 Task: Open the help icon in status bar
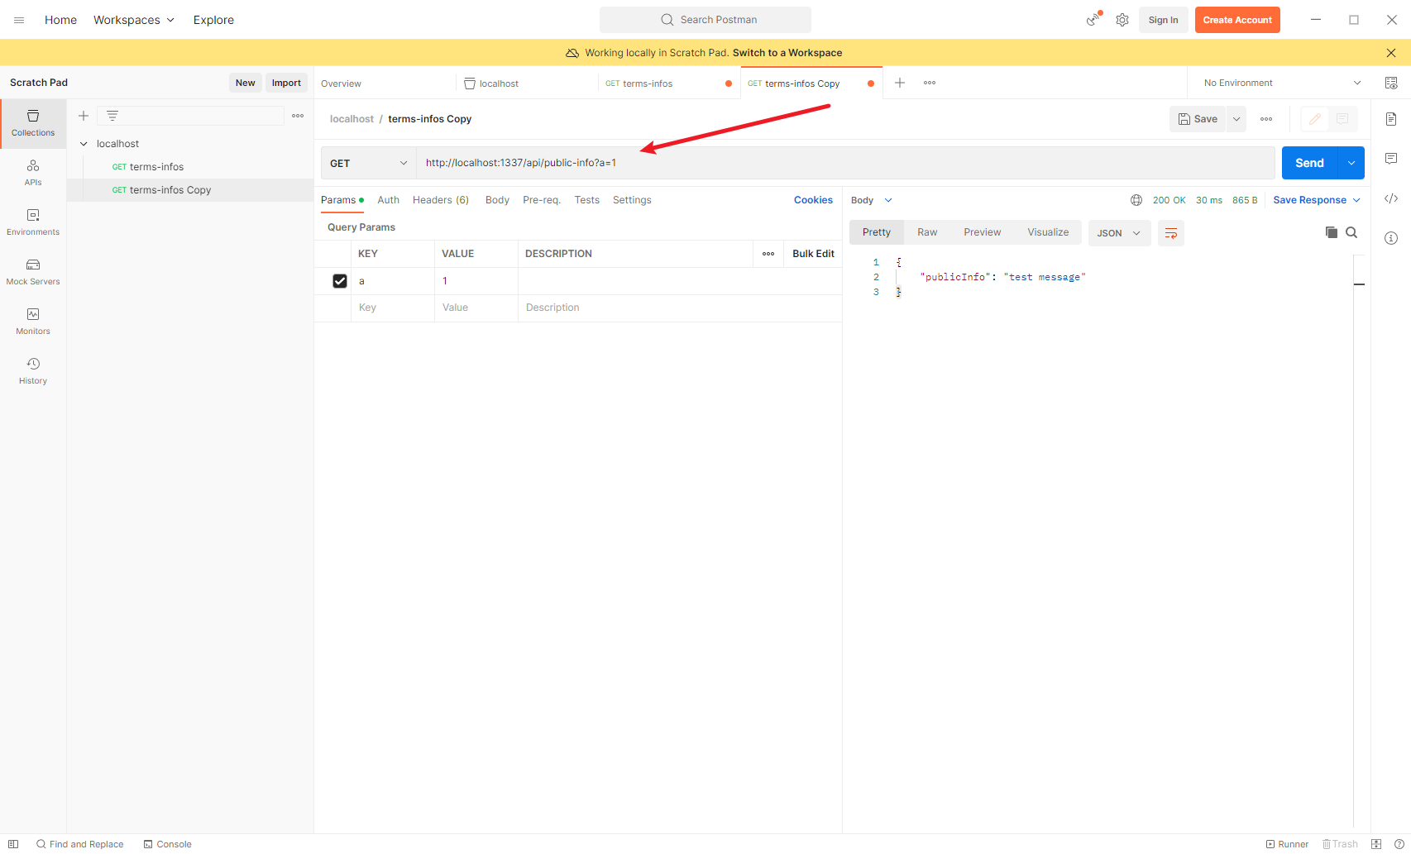[1399, 844]
